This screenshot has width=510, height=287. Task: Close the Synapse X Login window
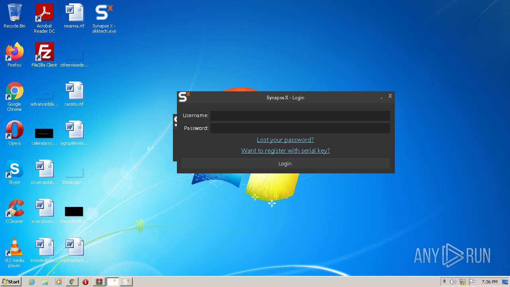click(x=390, y=96)
